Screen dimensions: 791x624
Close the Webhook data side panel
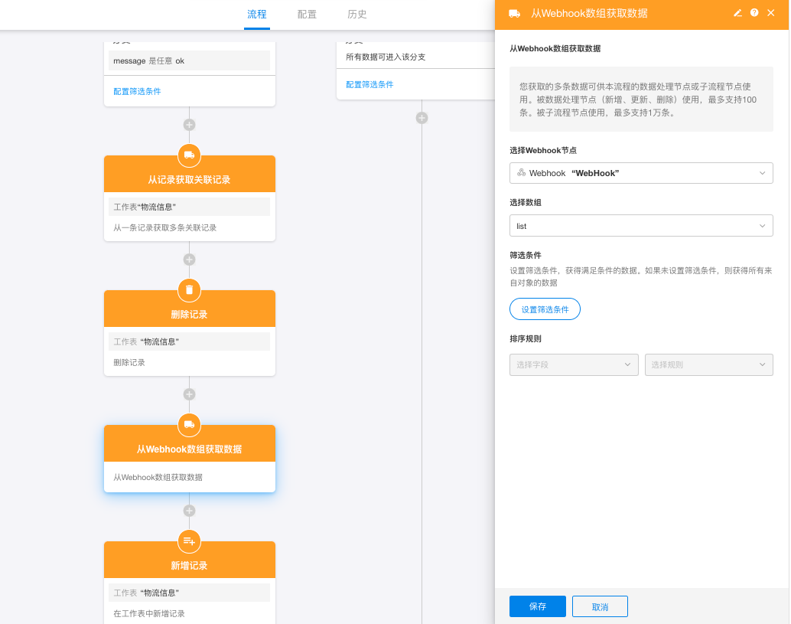coord(771,13)
